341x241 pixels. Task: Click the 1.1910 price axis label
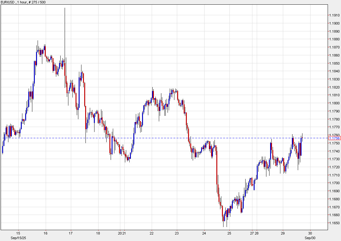pos(334,15)
